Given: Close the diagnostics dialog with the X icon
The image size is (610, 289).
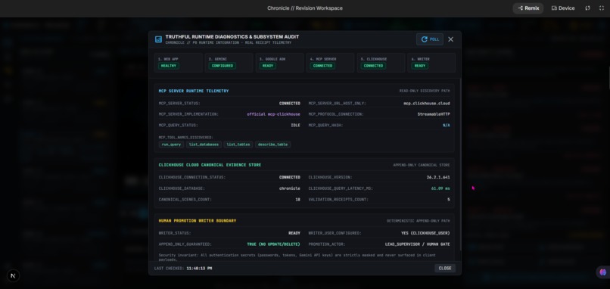Looking at the screenshot, I should (x=450, y=39).
